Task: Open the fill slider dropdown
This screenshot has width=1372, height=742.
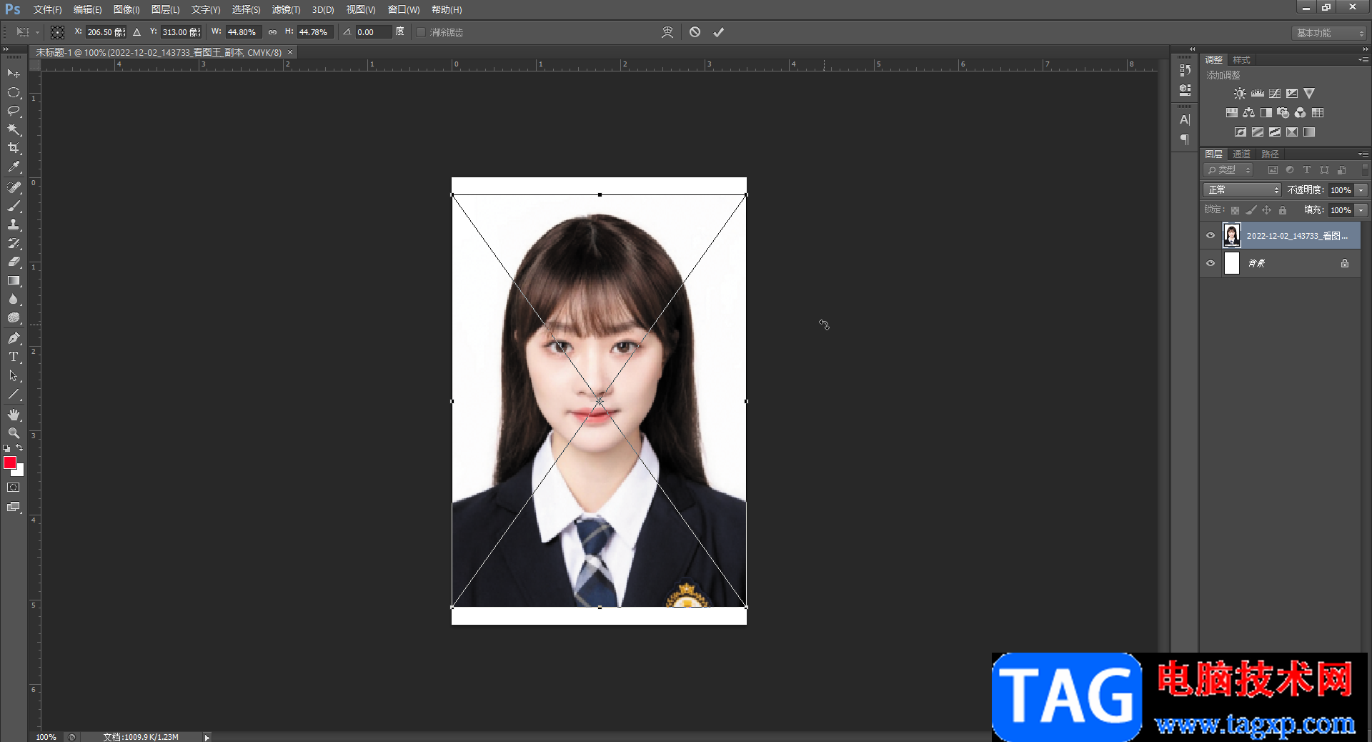Action: (1361, 210)
